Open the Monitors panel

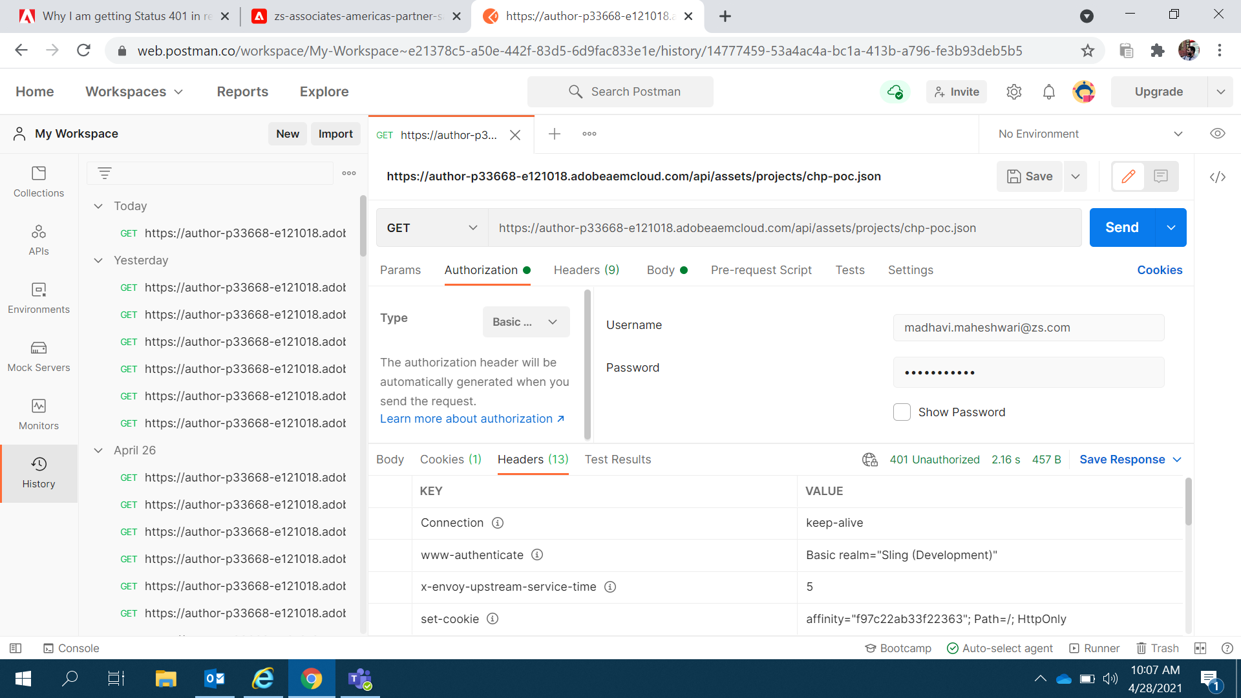38,415
